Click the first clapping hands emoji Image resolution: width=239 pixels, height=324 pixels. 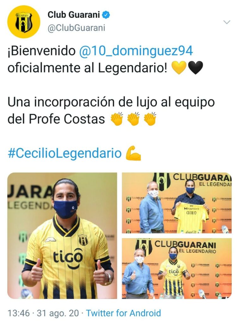[117, 119]
